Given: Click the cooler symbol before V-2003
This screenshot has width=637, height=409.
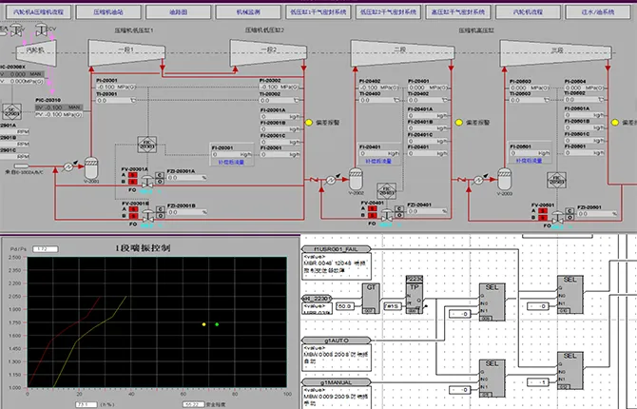Looking at the screenshot, I should (478, 179).
